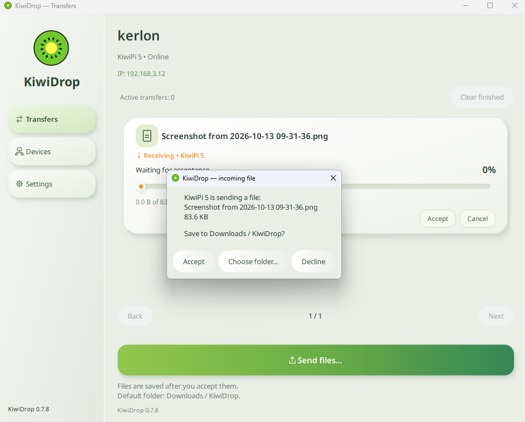Click the KiwiPi 5 • Online status

tap(143, 57)
